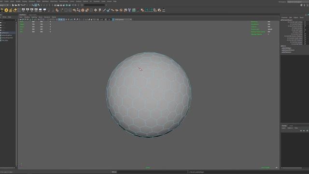Select pPlatonic1 in the Outliner
Image resolution: width=309 pixels, height=174 pixels.
[5, 33]
